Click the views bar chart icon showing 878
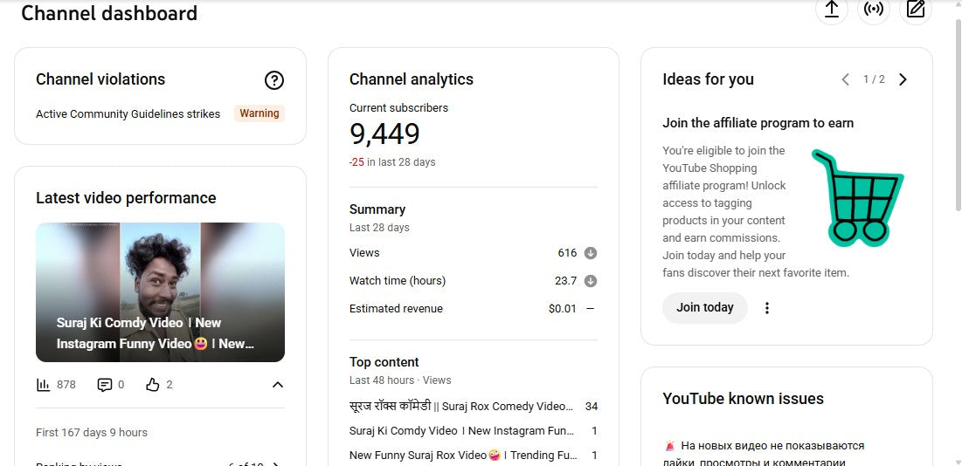Screen dimensions: 962x466 click(x=43, y=385)
